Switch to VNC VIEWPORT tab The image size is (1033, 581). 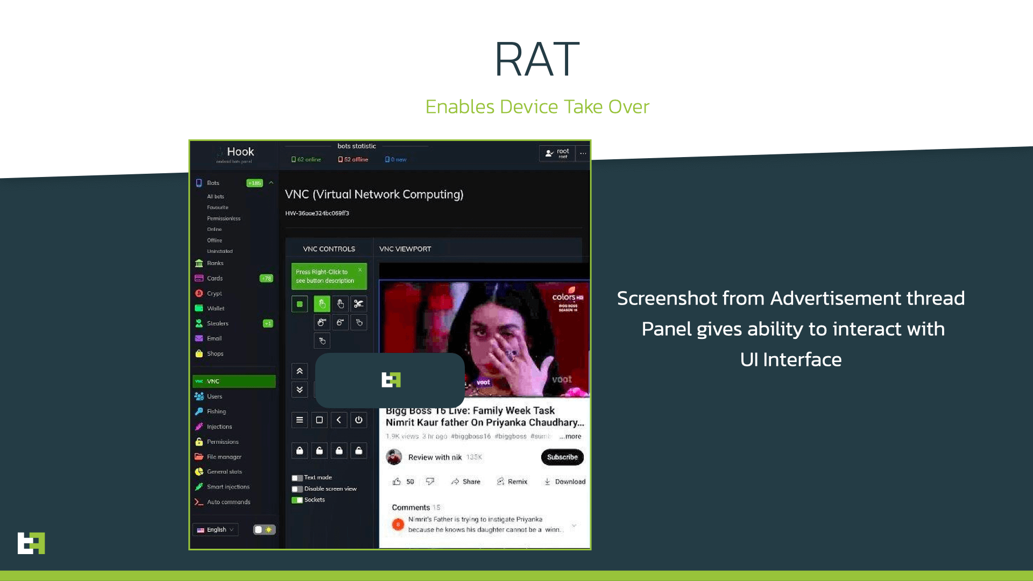pos(405,249)
